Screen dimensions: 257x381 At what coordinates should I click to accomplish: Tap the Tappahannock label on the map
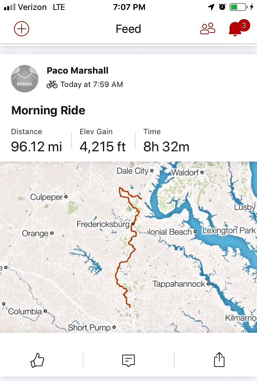pos(179,284)
